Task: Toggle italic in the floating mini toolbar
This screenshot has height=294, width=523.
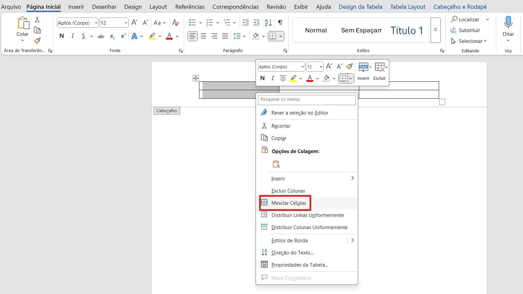Action: pyautogui.click(x=273, y=78)
